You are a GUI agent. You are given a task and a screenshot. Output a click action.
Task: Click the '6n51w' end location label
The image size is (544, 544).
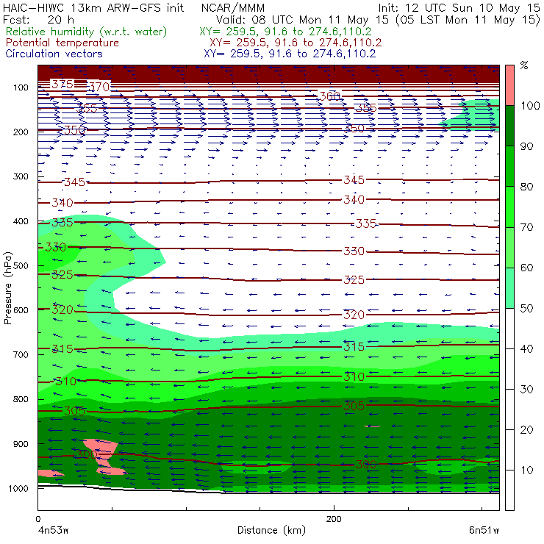pos(484,531)
